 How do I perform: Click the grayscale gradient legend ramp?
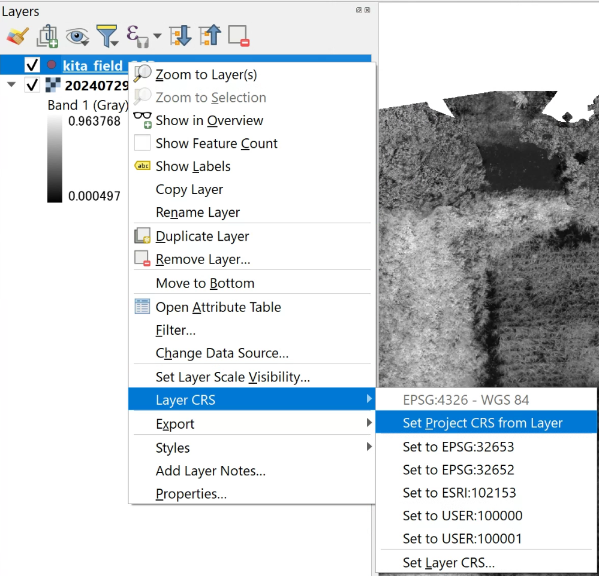(x=55, y=159)
